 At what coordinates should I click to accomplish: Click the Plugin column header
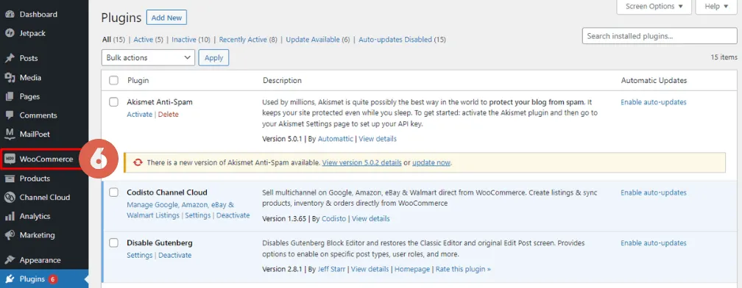(x=138, y=80)
